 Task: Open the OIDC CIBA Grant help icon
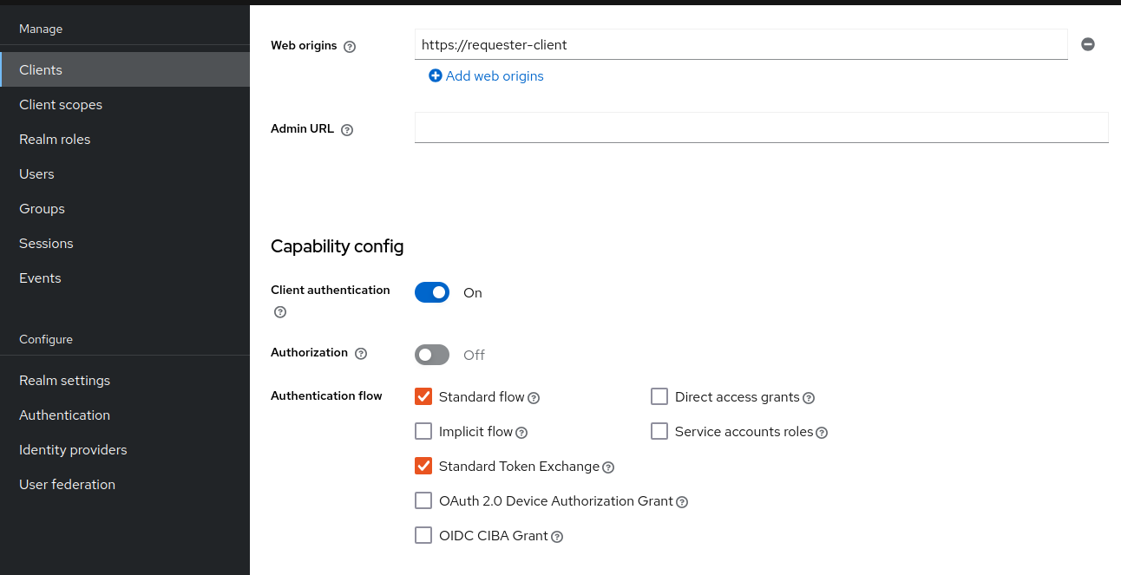(558, 536)
